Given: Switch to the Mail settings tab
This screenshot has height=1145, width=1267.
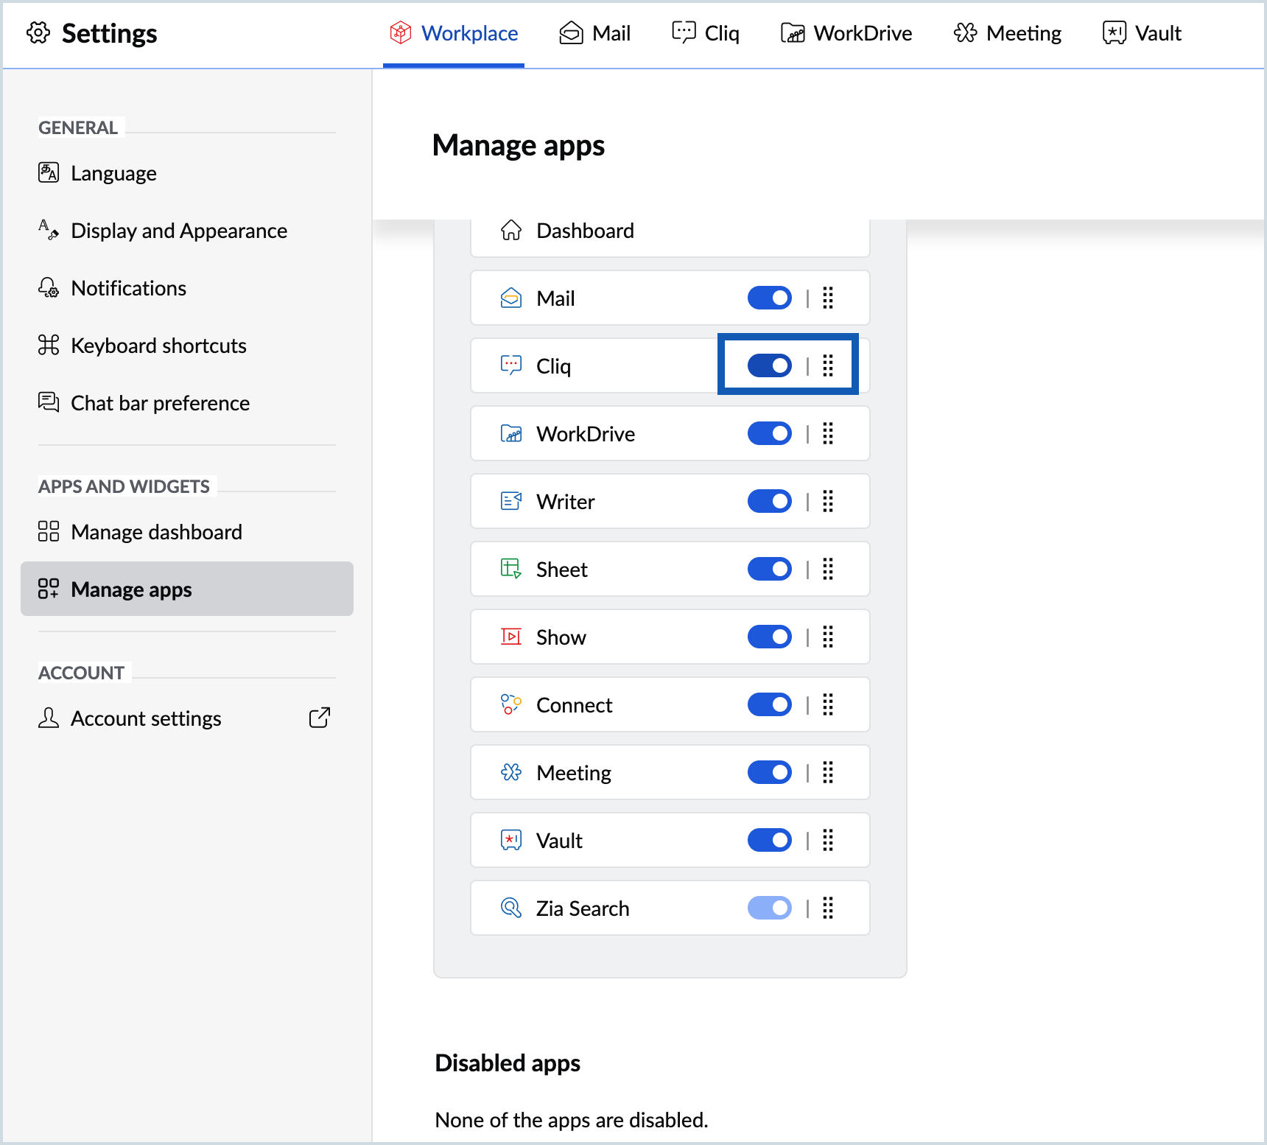Looking at the screenshot, I should click(594, 33).
